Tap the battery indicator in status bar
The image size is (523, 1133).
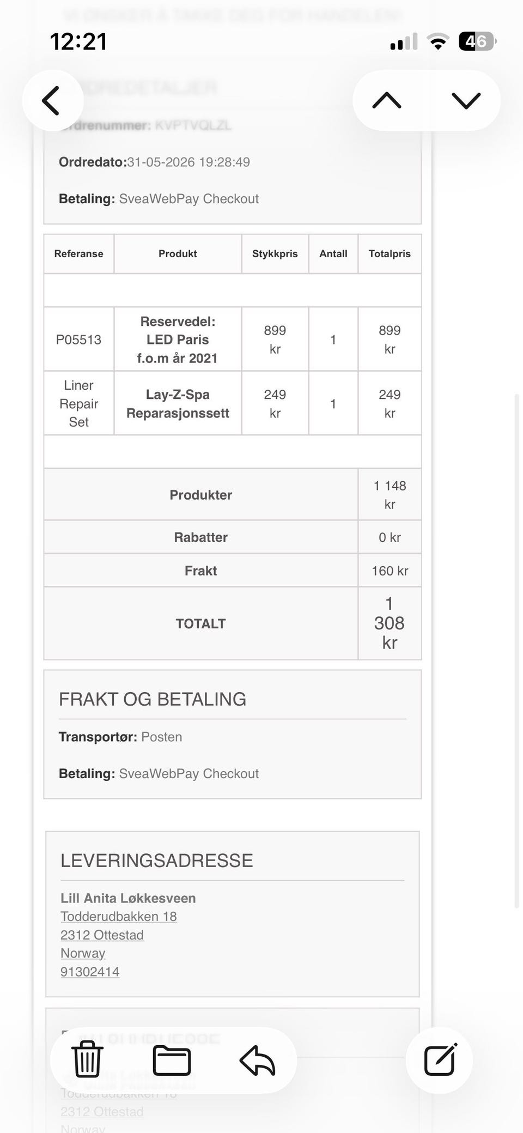(x=477, y=41)
